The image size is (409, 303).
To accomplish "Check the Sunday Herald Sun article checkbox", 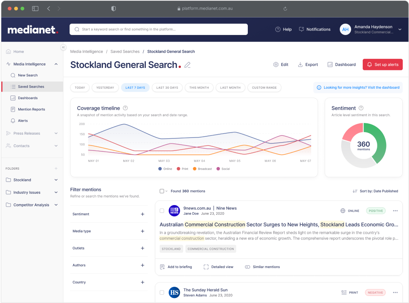I will pos(162,293).
